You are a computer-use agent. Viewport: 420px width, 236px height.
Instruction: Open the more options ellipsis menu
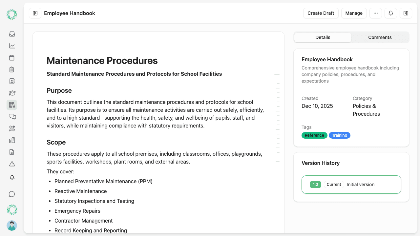376,13
